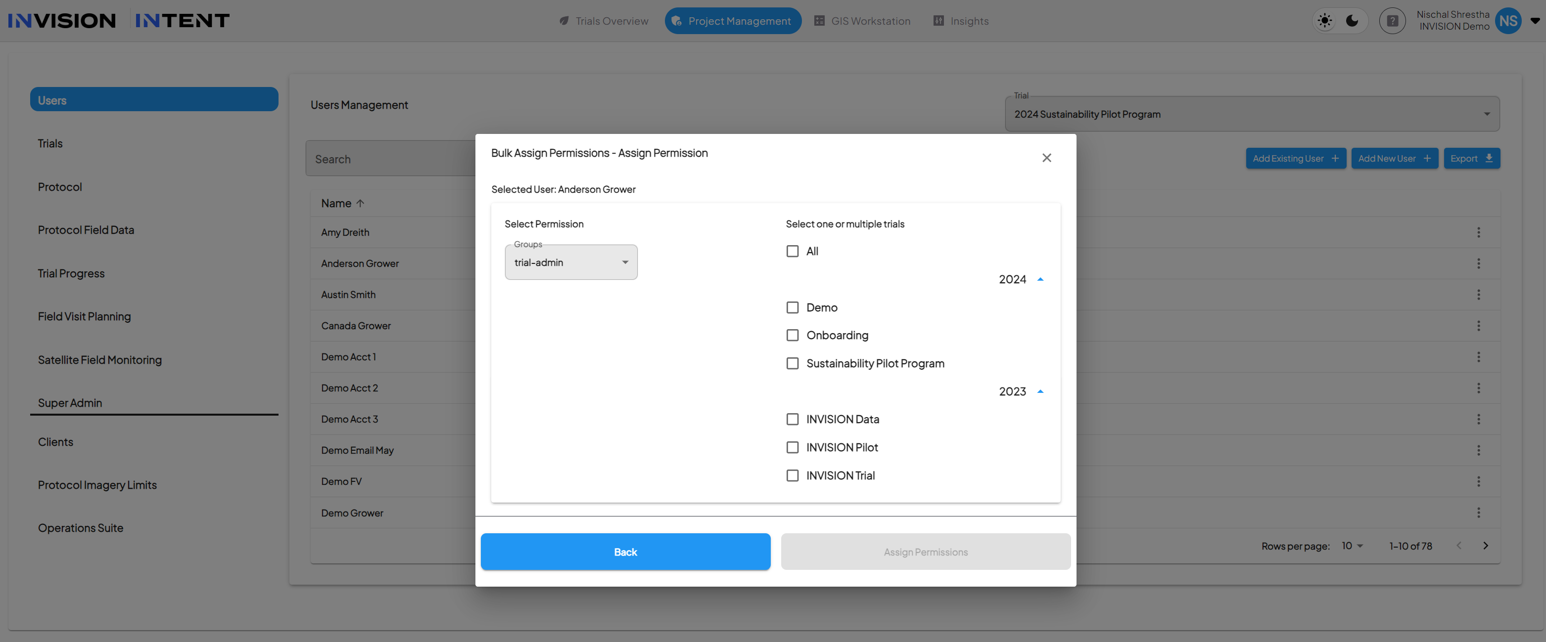1546x642 pixels.
Task: Click Add New User button
Action: [1394, 158]
